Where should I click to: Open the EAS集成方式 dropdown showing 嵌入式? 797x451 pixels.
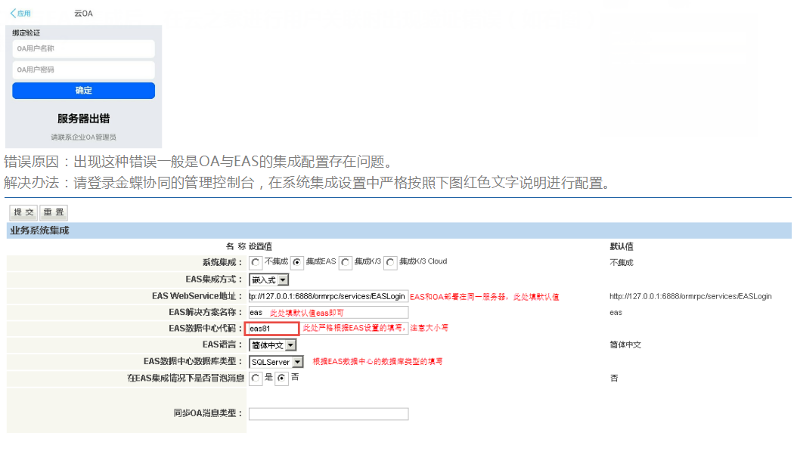coord(269,280)
